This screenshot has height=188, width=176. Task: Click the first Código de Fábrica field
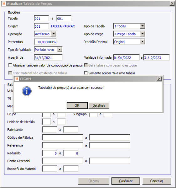click(62, 137)
